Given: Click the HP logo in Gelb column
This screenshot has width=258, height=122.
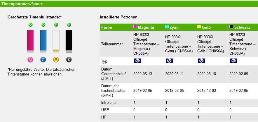Looking at the screenshot, I should point(202,61).
